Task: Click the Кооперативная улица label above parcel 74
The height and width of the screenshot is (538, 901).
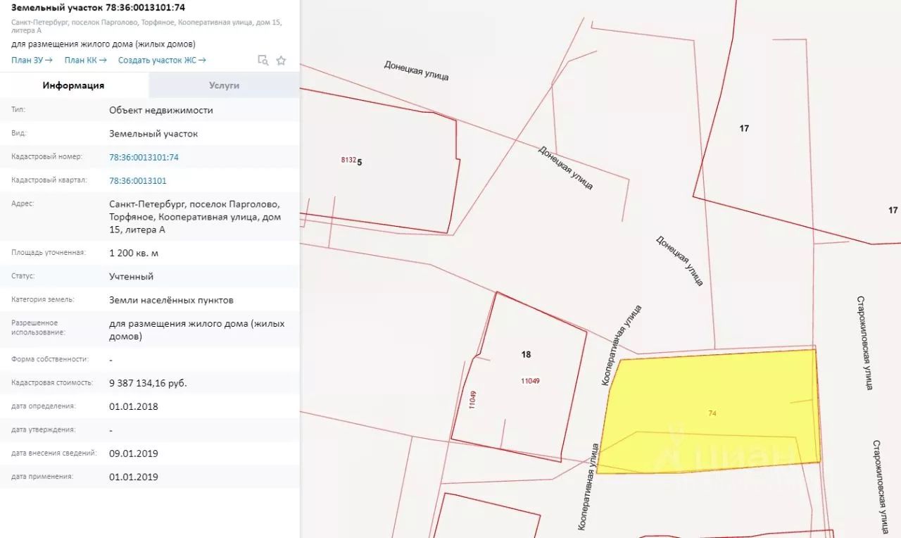Action: tap(622, 345)
